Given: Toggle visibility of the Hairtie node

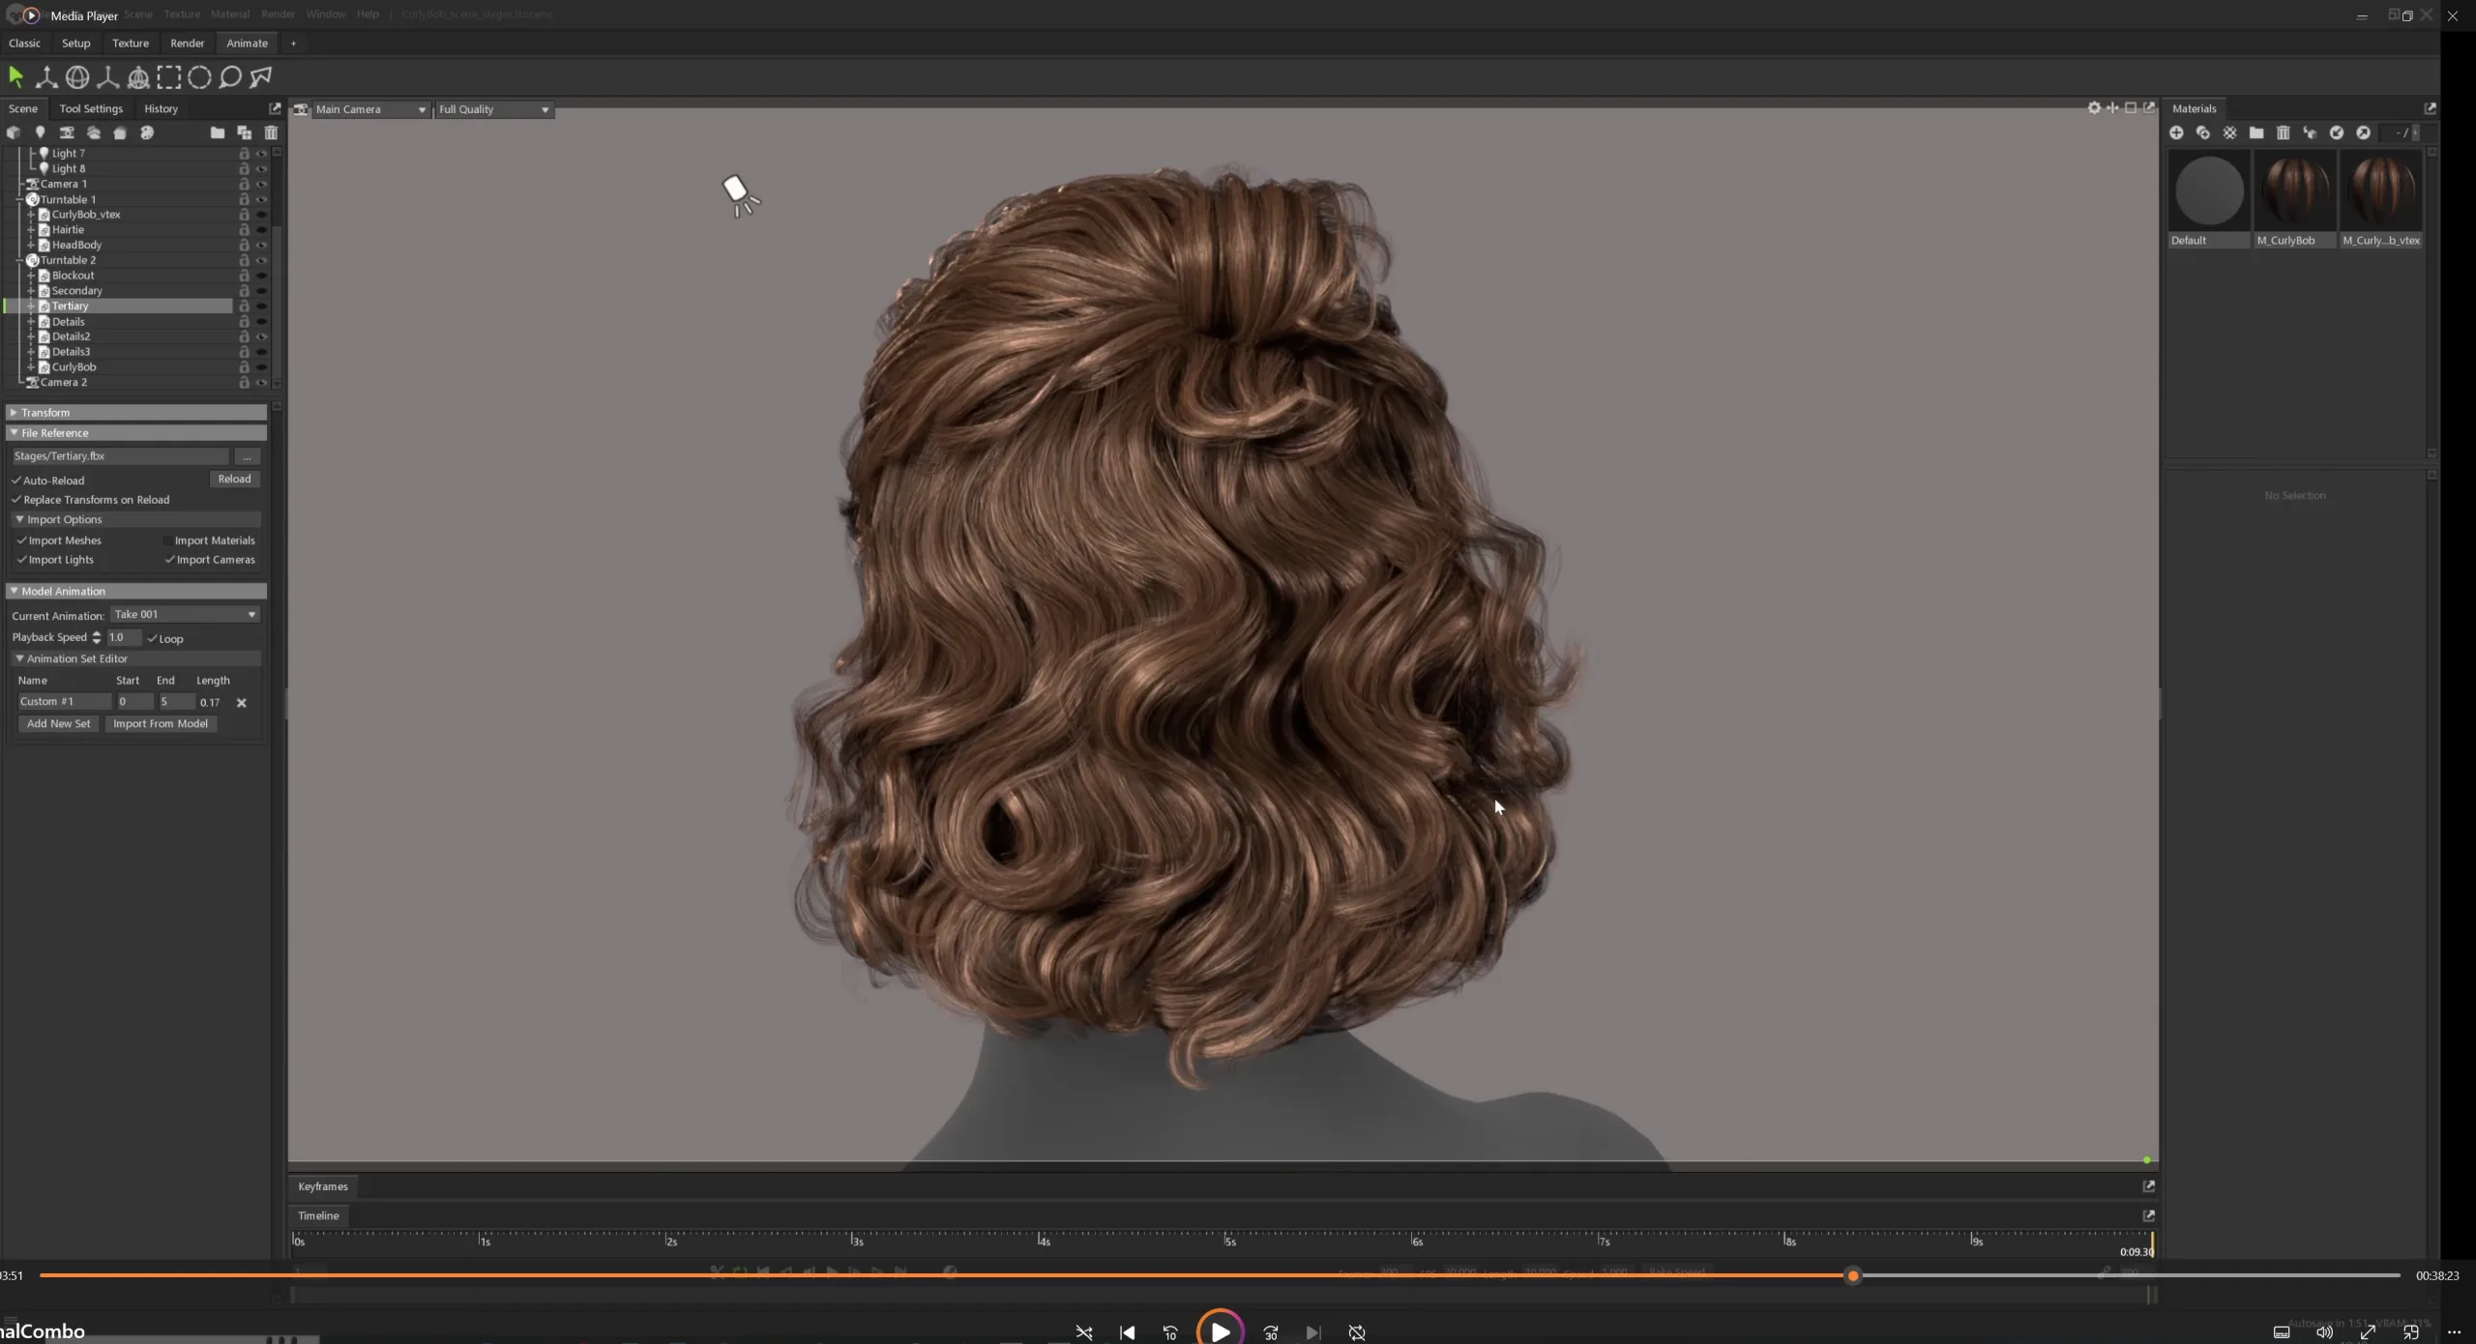Looking at the screenshot, I should 262,229.
